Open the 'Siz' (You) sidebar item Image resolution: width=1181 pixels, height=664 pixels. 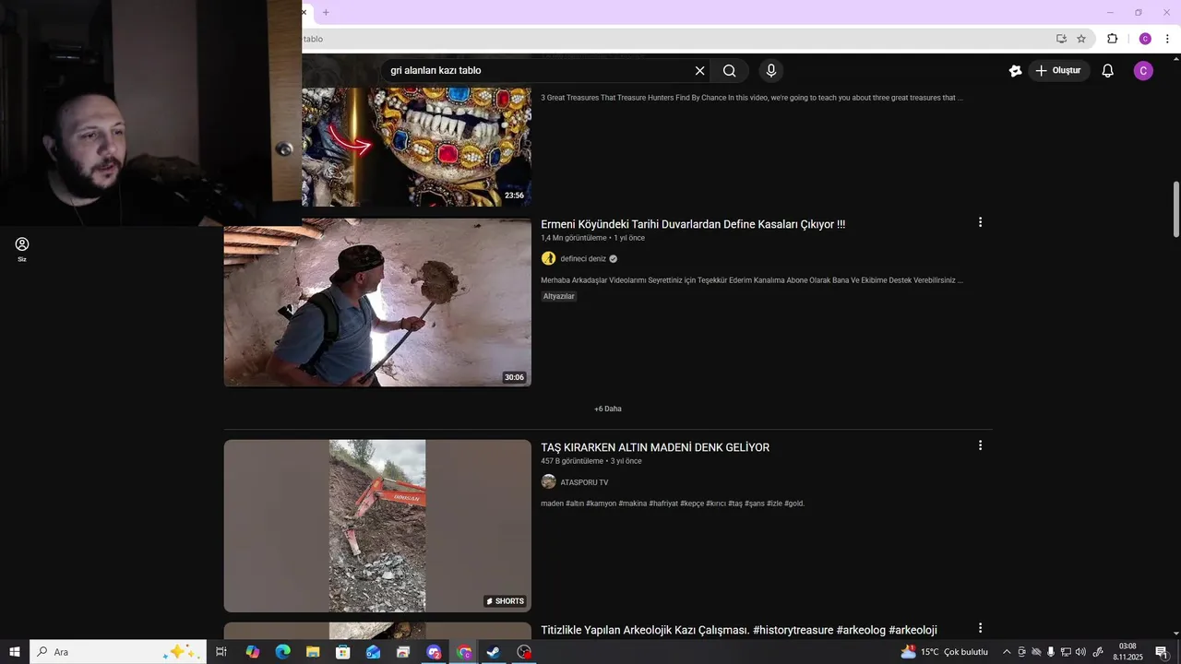click(x=22, y=249)
